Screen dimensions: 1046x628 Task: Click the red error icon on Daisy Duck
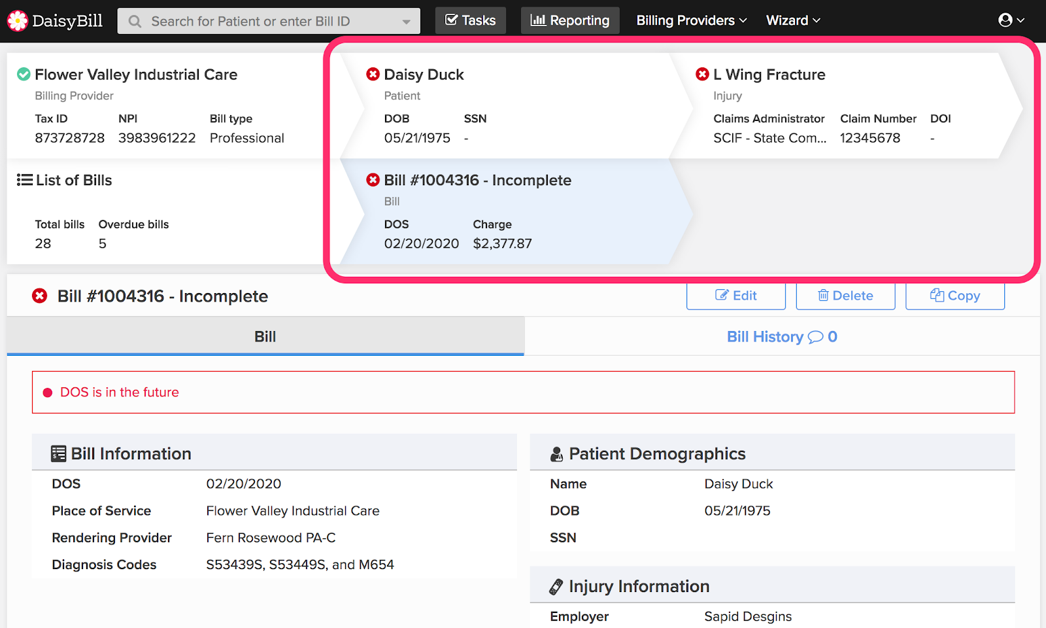(x=373, y=74)
